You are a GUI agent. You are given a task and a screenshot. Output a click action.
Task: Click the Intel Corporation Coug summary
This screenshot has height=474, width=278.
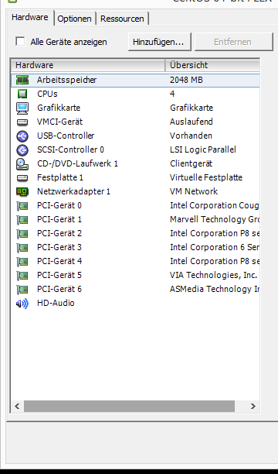(x=215, y=205)
